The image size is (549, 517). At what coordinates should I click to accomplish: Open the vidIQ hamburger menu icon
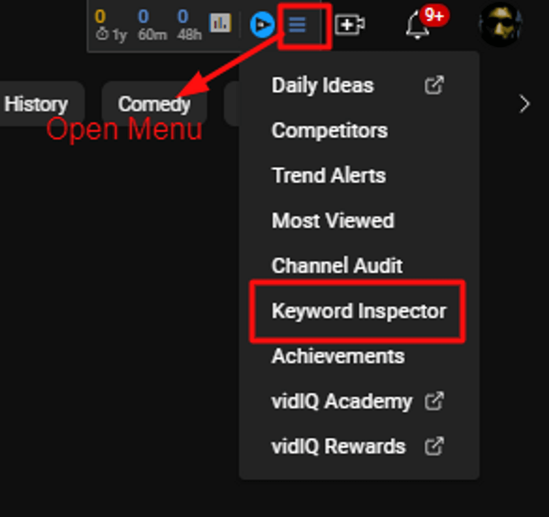pyautogui.click(x=297, y=25)
